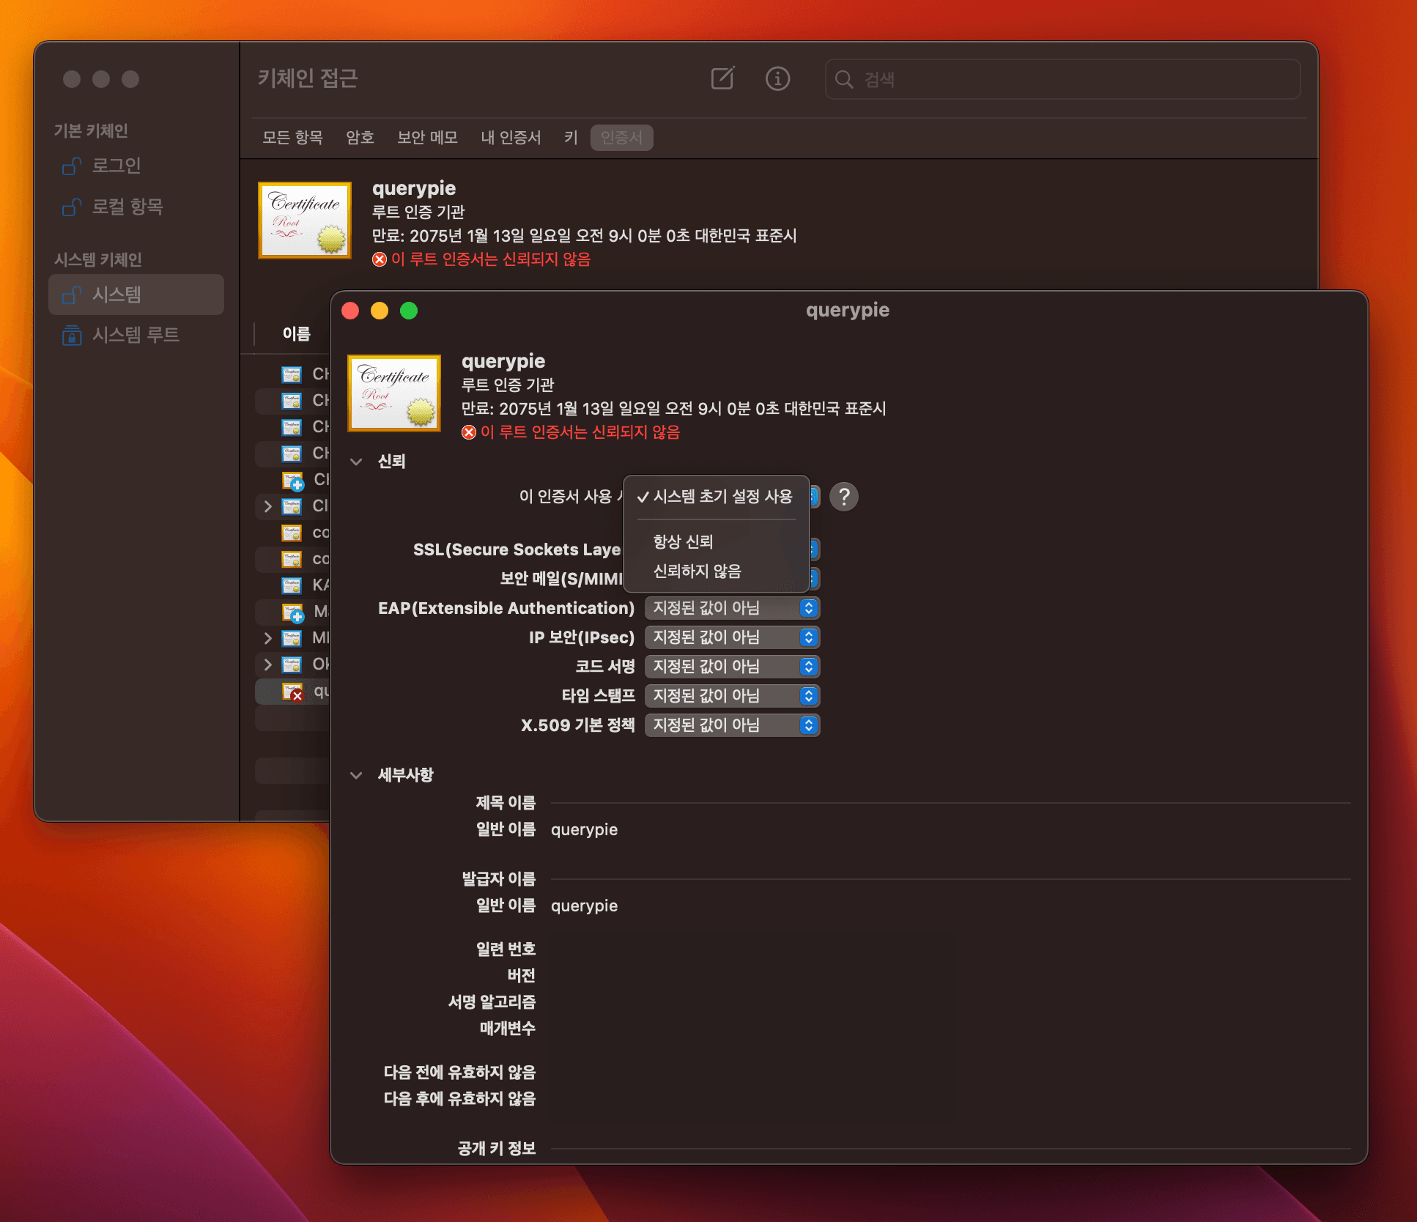Select the querypie certificate with red X badge
Image resolution: width=1417 pixels, height=1222 pixels.
coord(291,692)
